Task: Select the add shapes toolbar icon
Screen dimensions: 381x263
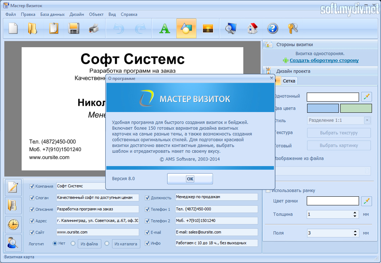Action: 186,28
